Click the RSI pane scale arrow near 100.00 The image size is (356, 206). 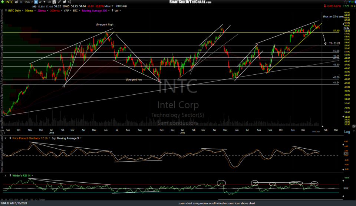click(343, 180)
